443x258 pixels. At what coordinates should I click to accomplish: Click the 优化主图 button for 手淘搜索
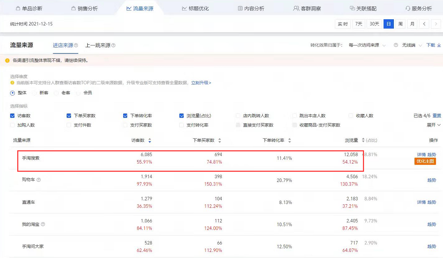click(x=425, y=161)
